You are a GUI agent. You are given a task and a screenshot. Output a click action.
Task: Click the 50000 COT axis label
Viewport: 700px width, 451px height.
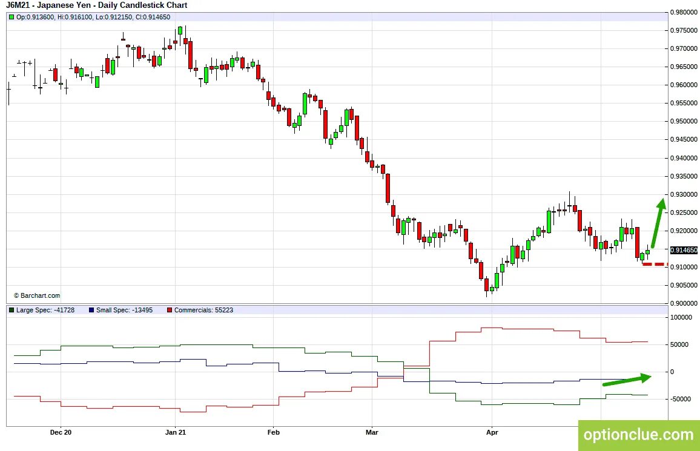coord(679,345)
